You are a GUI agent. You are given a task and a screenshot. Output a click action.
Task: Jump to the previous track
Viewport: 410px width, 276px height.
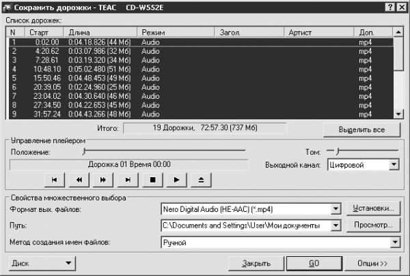coord(55,180)
